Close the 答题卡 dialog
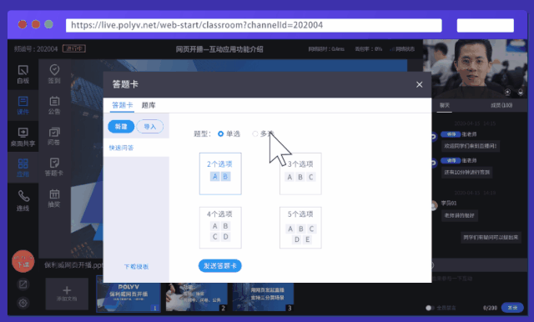534x322 pixels. click(x=419, y=84)
